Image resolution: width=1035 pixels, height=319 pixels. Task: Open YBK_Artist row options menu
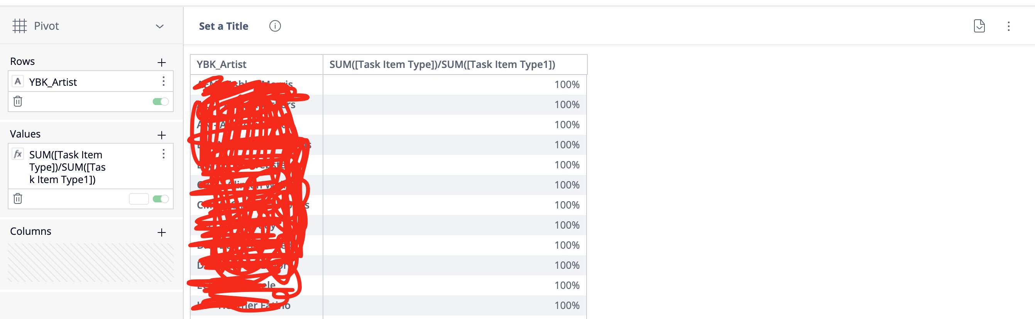164,81
